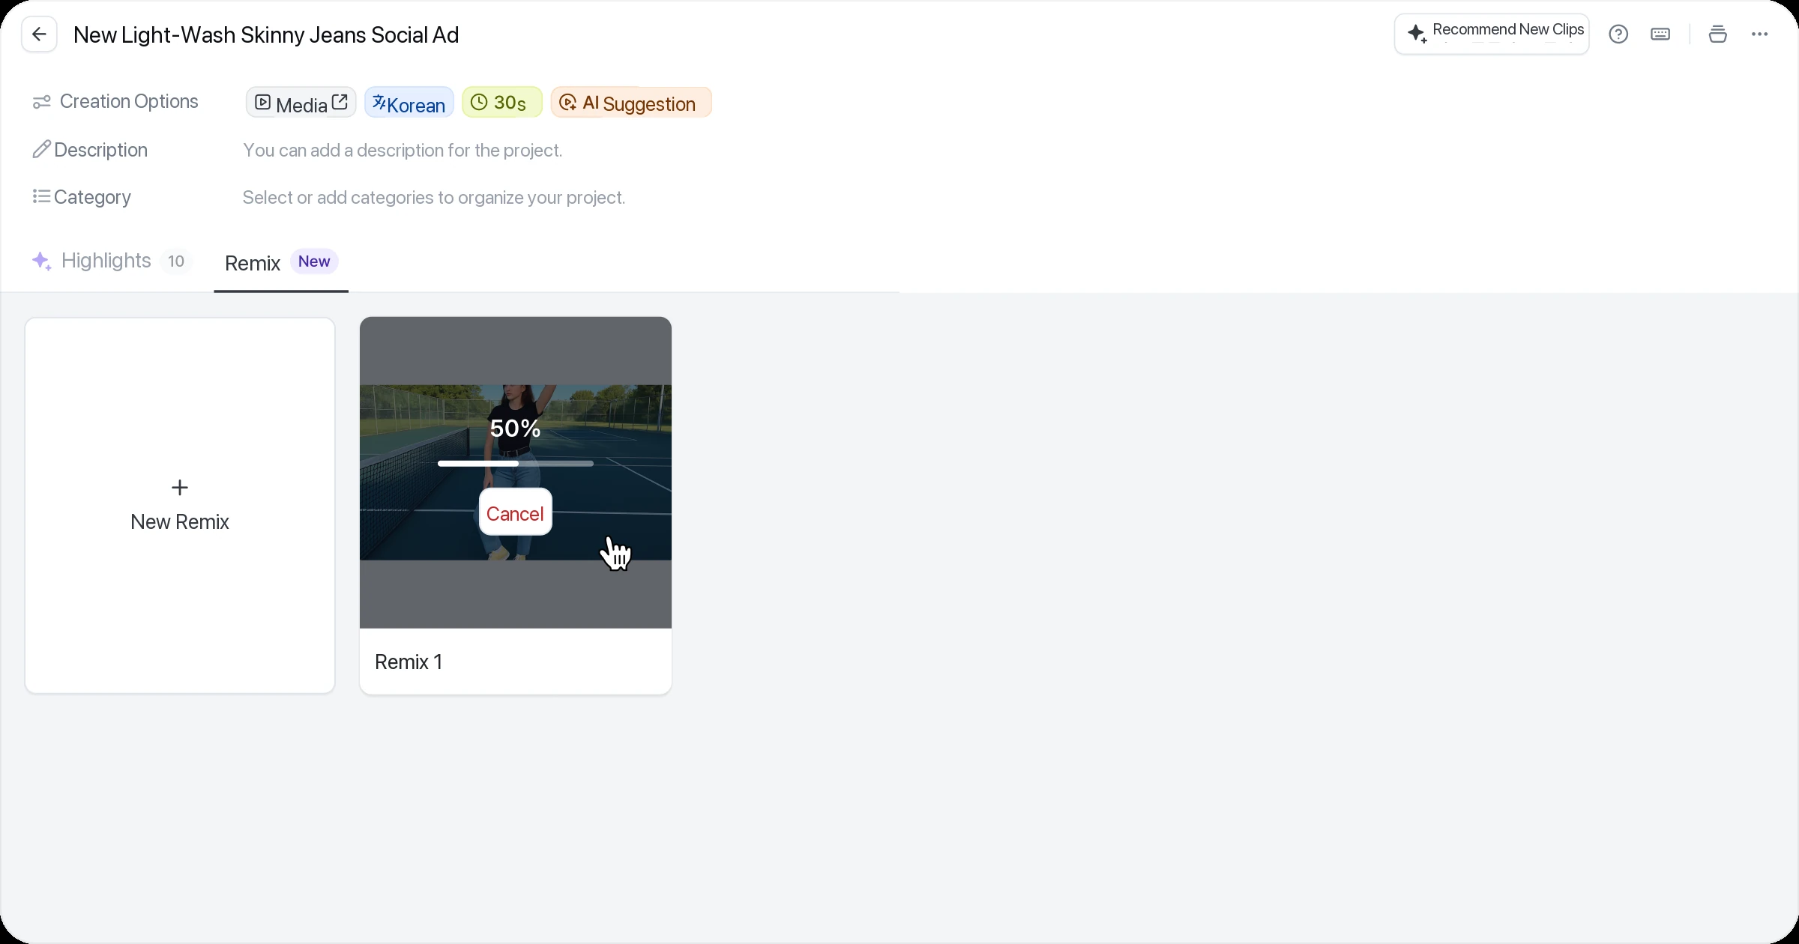1799x944 pixels.
Task: Open keyboard shortcuts icon
Action: (x=1660, y=34)
